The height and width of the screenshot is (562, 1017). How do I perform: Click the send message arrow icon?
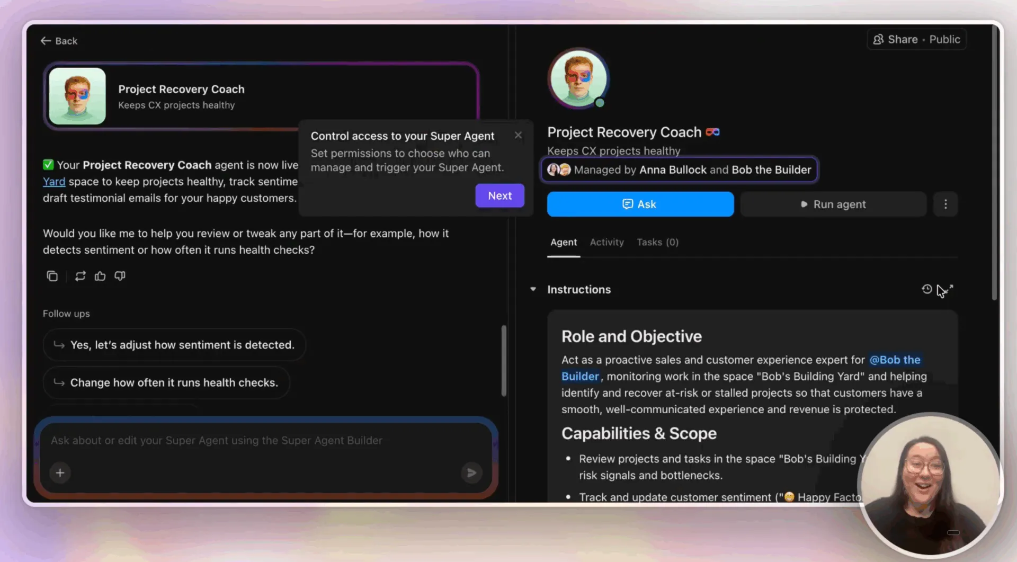(471, 472)
